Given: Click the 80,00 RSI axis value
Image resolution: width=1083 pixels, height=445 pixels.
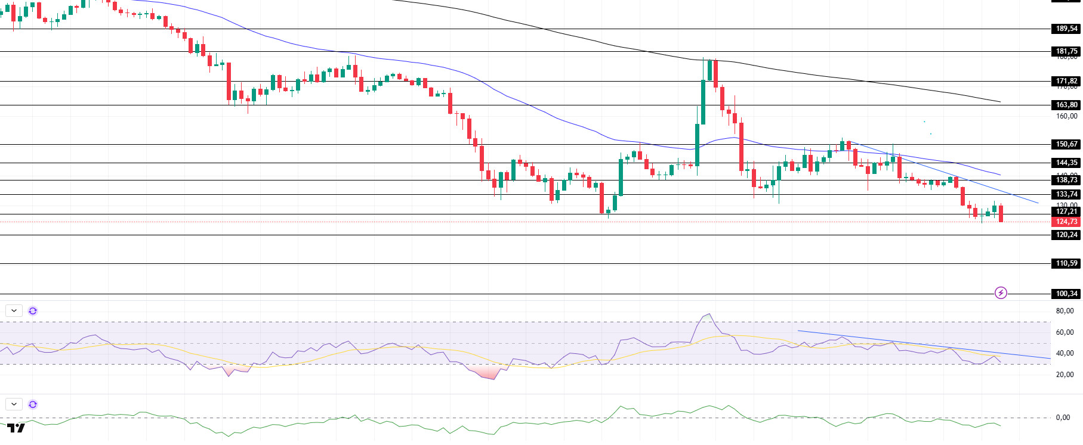Looking at the screenshot, I should click(1065, 311).
